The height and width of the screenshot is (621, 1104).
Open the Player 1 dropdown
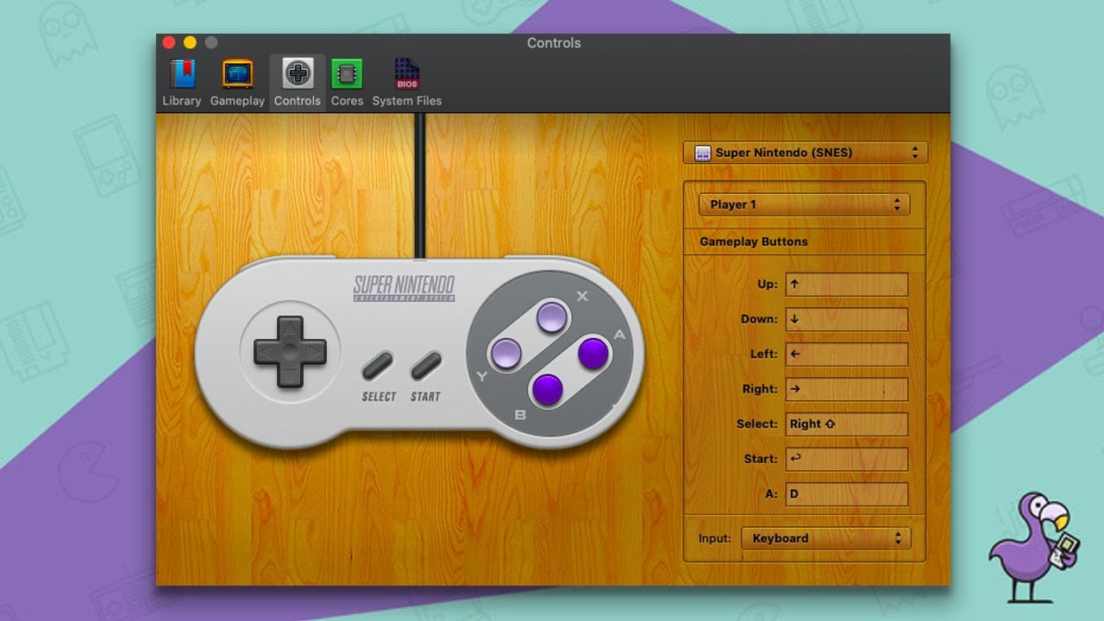point(804,204)
